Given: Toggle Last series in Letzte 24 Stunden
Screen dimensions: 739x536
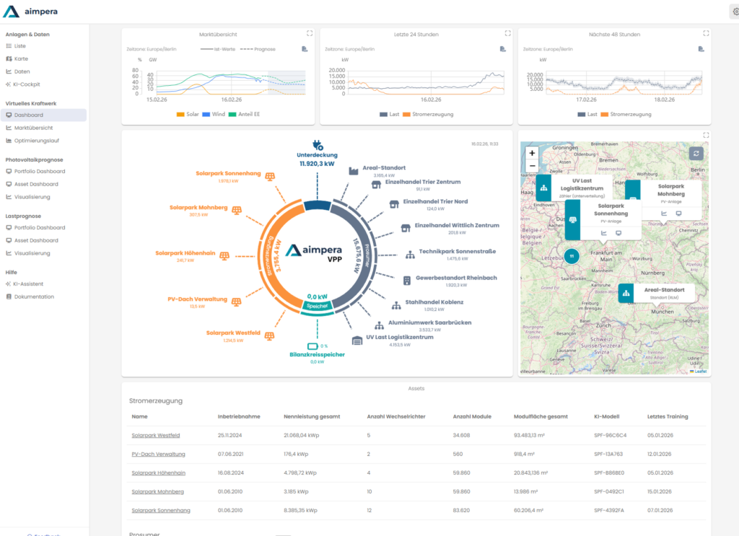Looking at the screenshot, I should (389, 115).
